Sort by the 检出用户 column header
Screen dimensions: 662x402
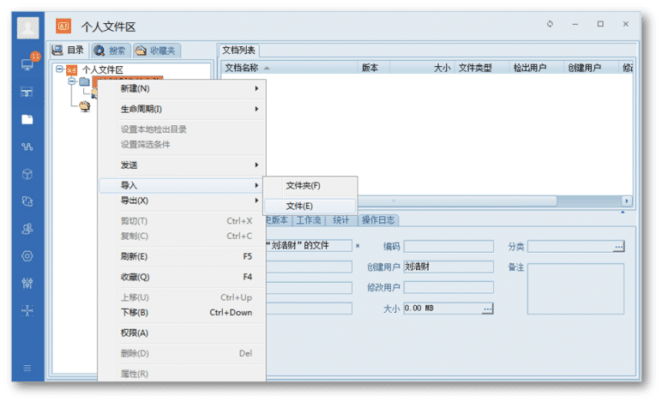pyautogui.click(x=536, y=68)
